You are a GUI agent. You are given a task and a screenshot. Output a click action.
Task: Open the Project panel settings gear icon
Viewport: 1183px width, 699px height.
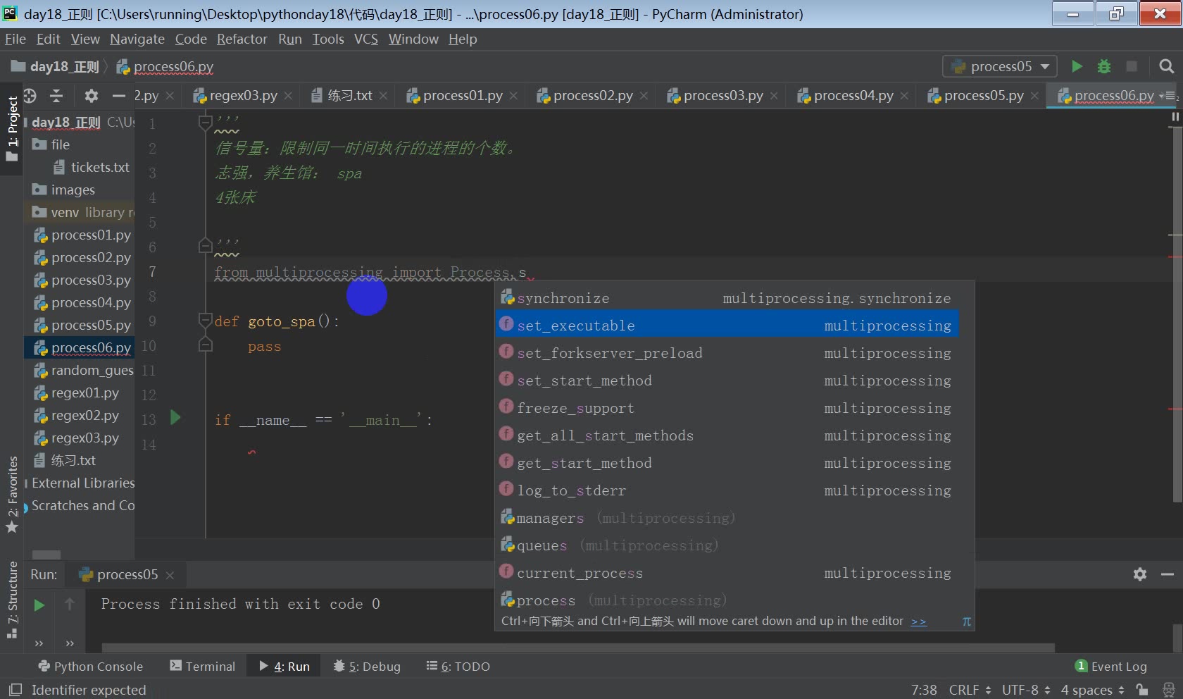click(91, 96)
